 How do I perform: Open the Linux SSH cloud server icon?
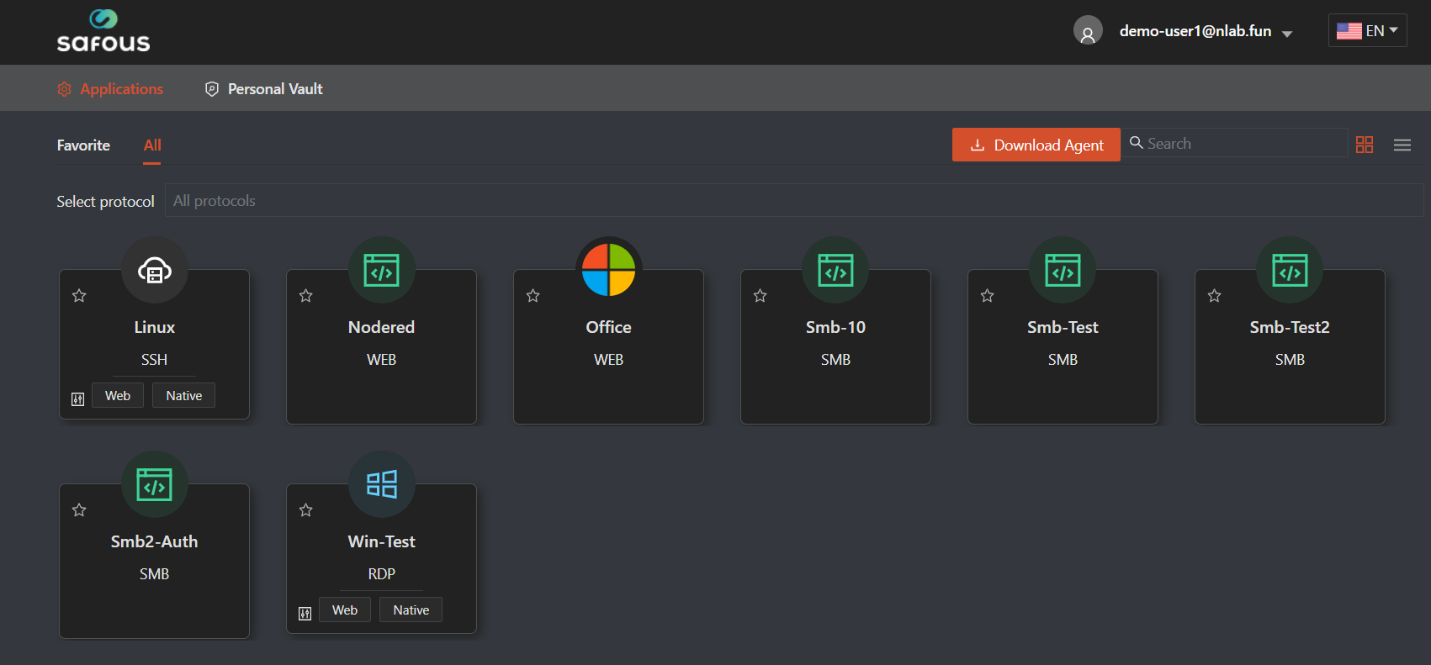(155, 271)
